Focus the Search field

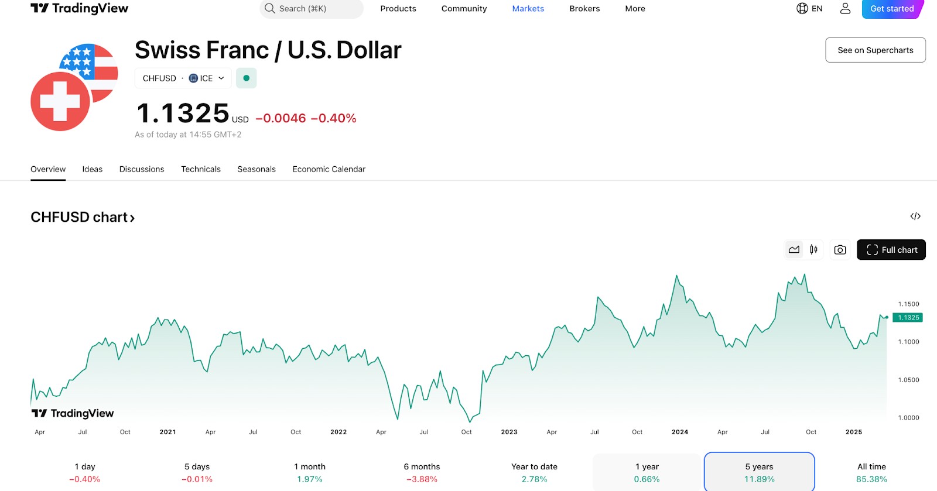pyautogui.click(x=312, y=9)
